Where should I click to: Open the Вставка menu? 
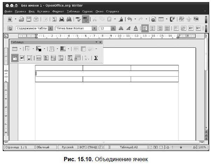pos(43,11)
